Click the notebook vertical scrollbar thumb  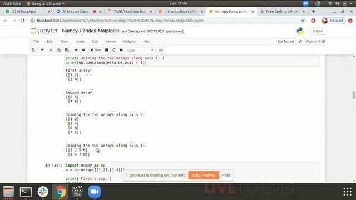pos(354,95)
